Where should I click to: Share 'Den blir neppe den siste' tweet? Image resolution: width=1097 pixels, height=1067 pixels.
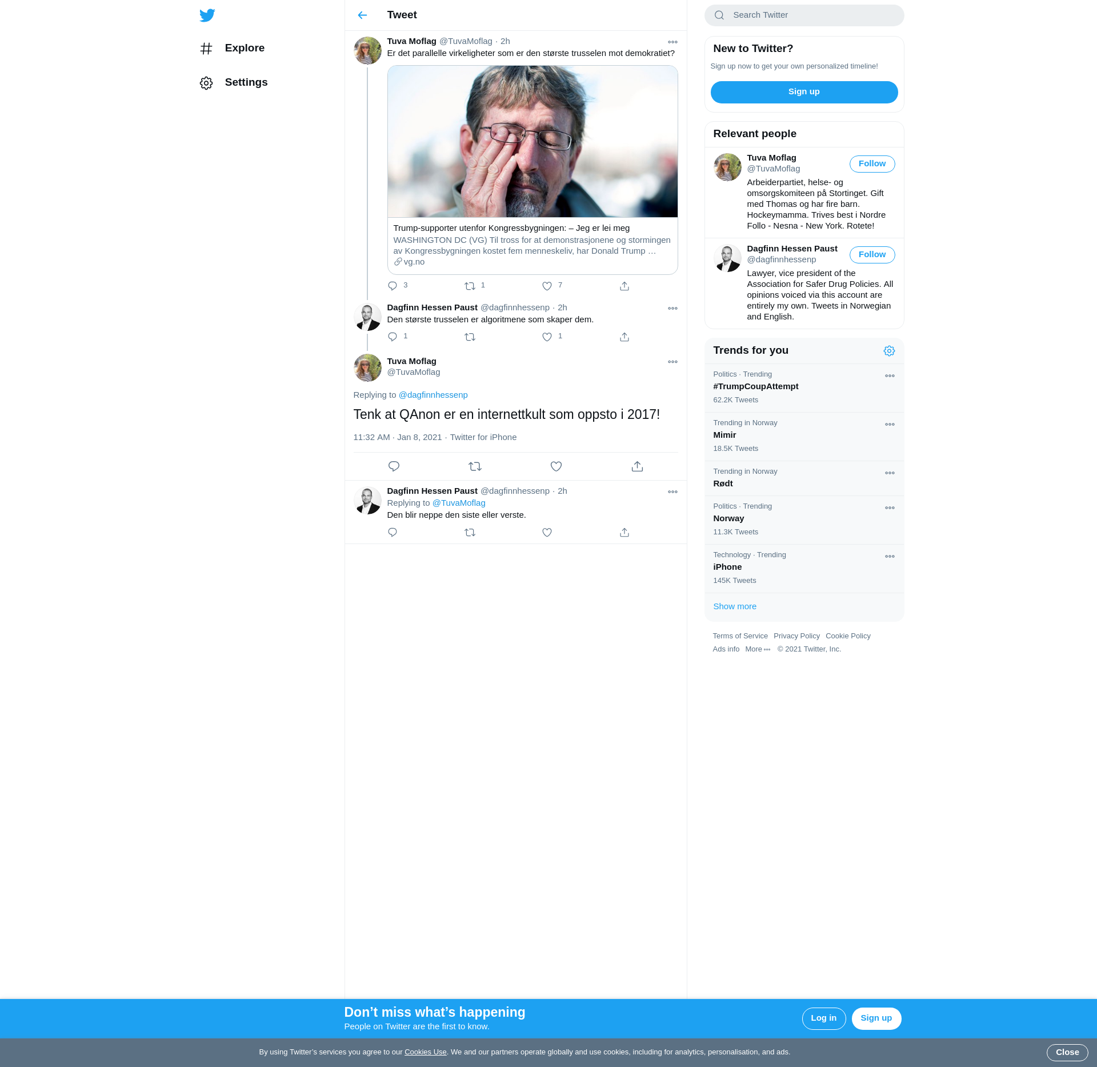pos(624,532)
